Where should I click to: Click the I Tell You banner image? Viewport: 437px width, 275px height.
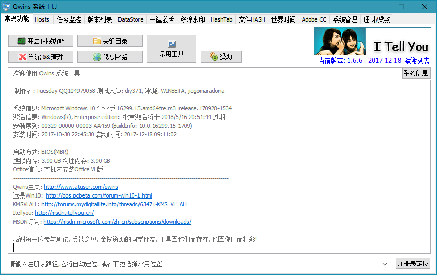coord(372,42)
